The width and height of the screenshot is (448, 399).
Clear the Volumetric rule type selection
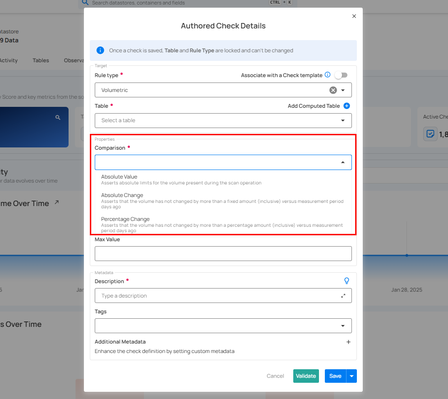[x=333, y=90]
